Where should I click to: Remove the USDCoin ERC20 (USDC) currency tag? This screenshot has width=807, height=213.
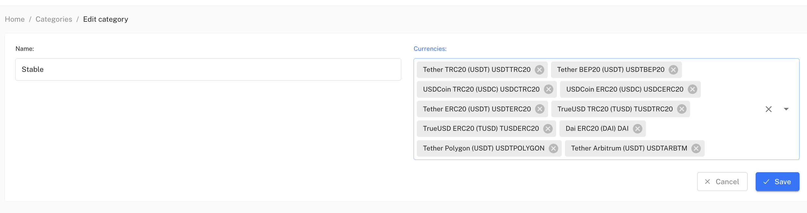click(693, 89)
